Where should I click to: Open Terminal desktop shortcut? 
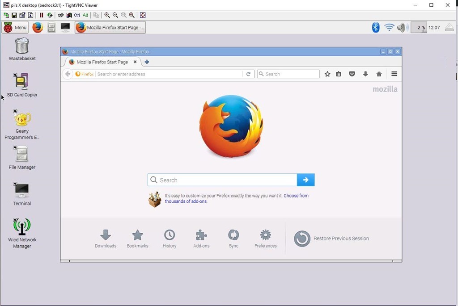[x=22, y=194]
